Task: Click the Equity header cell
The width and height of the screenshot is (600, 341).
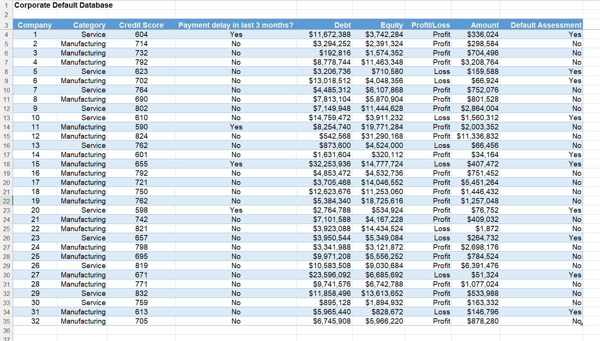Action: 391,25
